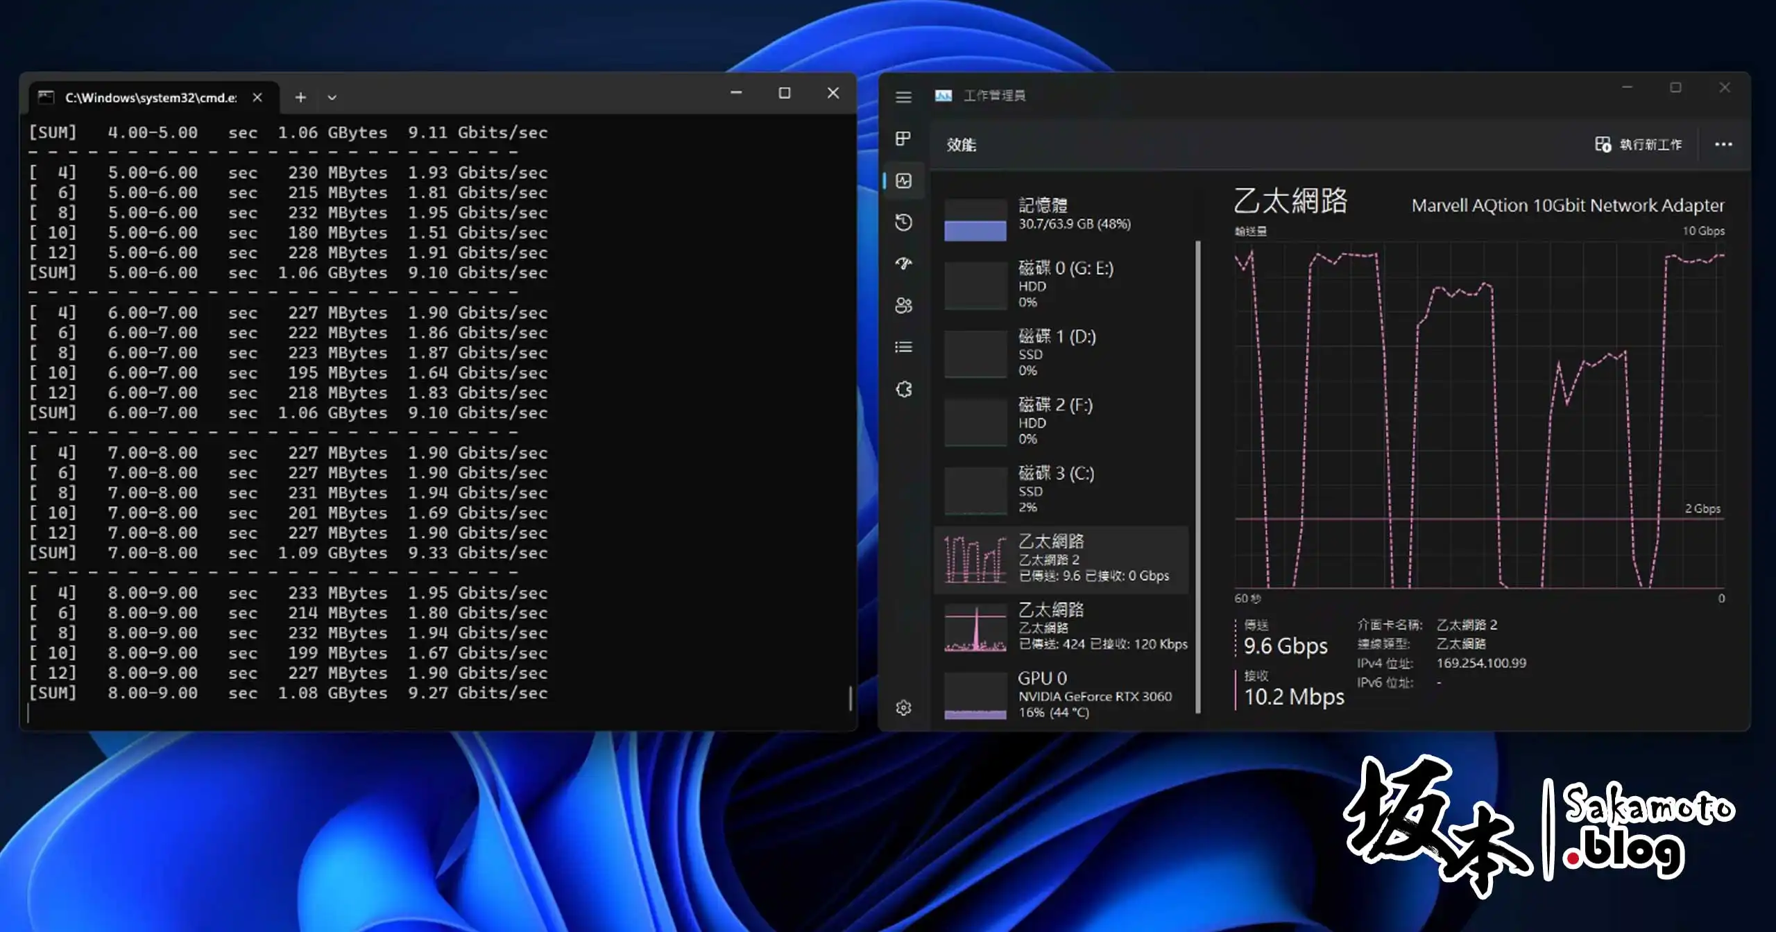Click the run new task button

tap(1638, 144)
